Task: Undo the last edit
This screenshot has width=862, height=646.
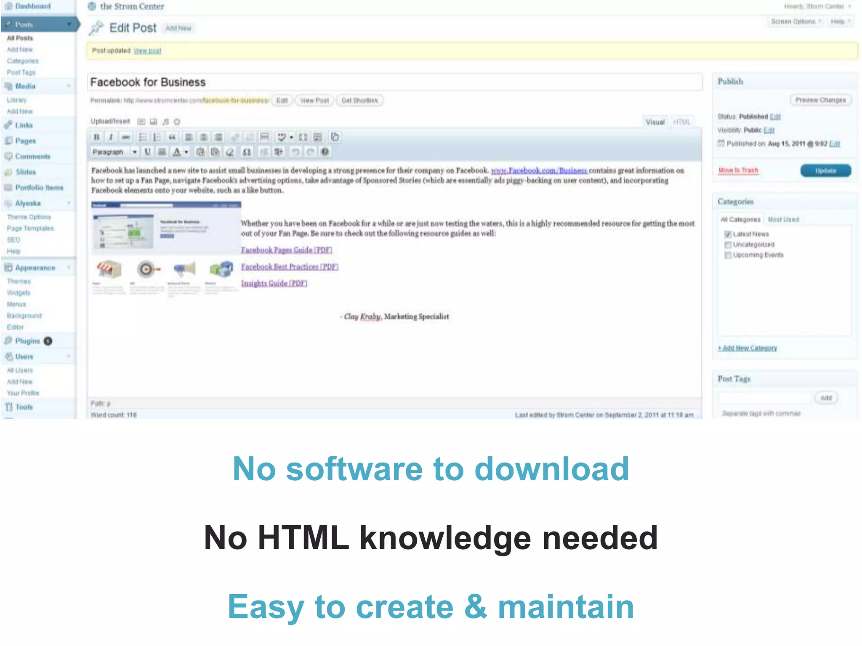Action: click(x=295, y=152)
